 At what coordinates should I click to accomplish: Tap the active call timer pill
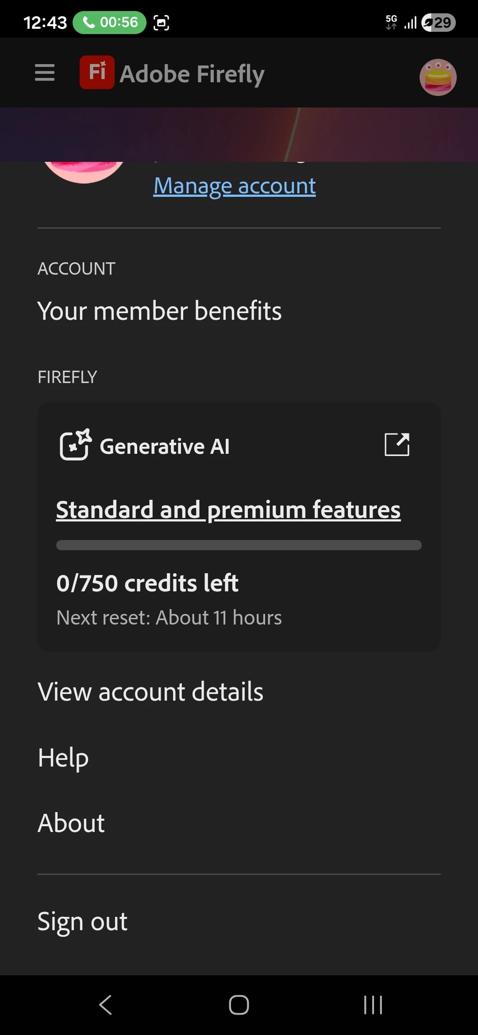pos(109,22)
